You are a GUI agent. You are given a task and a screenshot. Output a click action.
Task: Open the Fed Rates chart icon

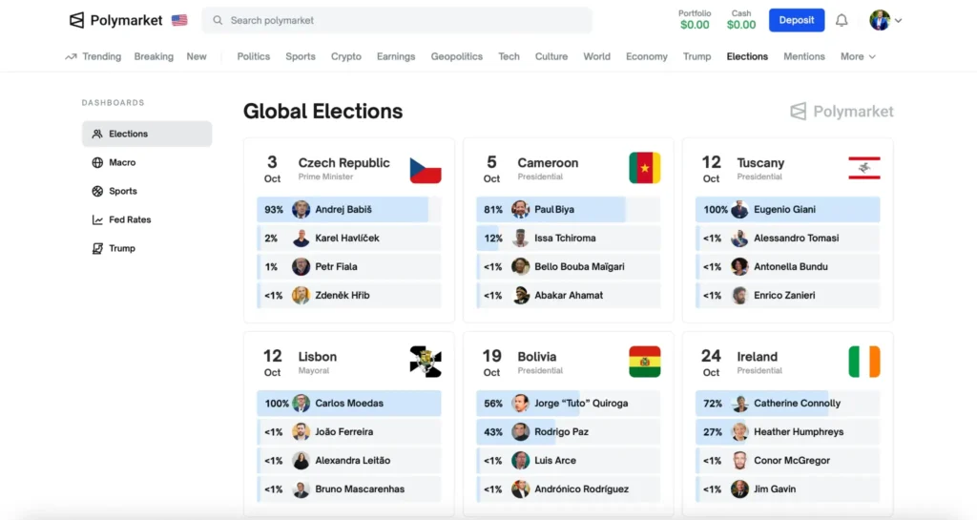[97, 219]
